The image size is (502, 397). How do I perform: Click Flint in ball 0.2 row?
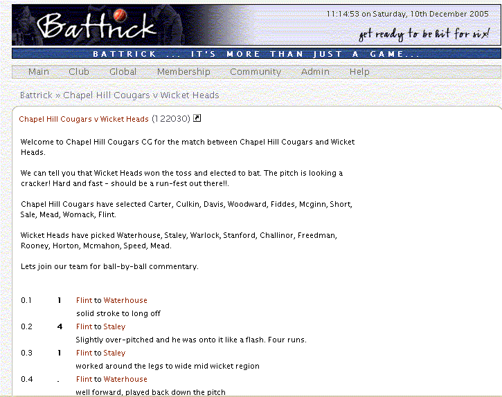84,326
